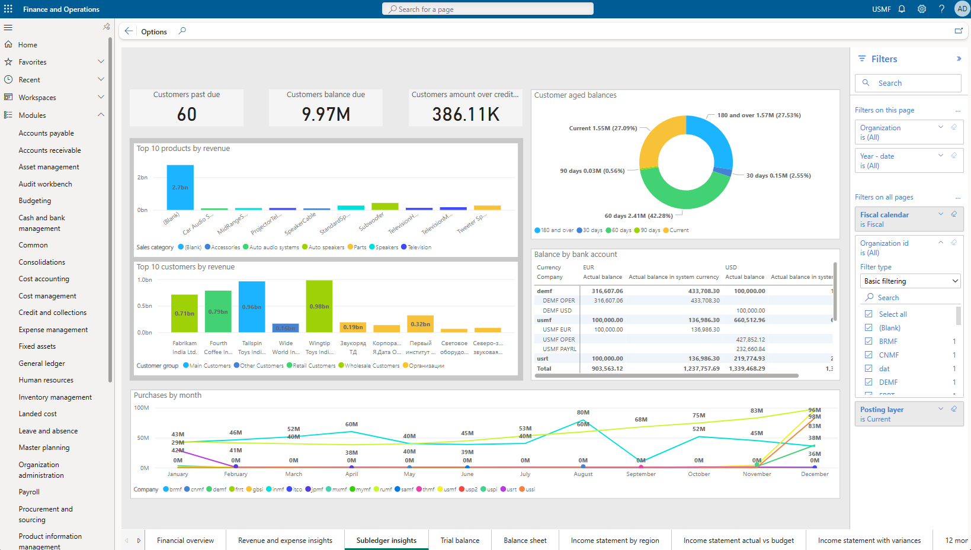Click the Home icon in the sidebar
971x550 pixels.
pyautogui.click(x=8, y=44)
